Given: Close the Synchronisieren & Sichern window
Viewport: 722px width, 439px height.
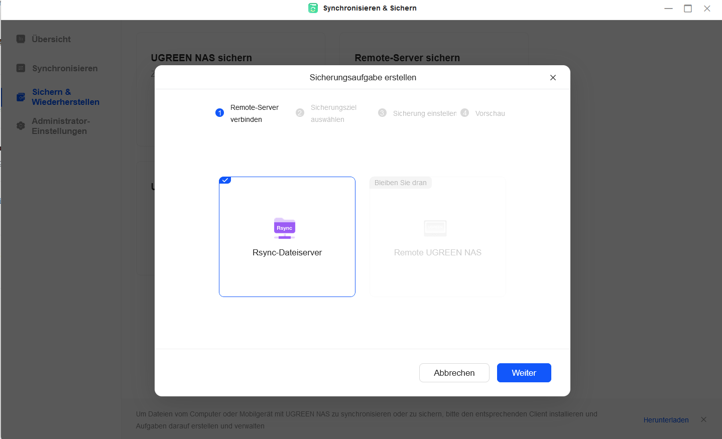Looking at the screenshot, I should pos(707,9).
